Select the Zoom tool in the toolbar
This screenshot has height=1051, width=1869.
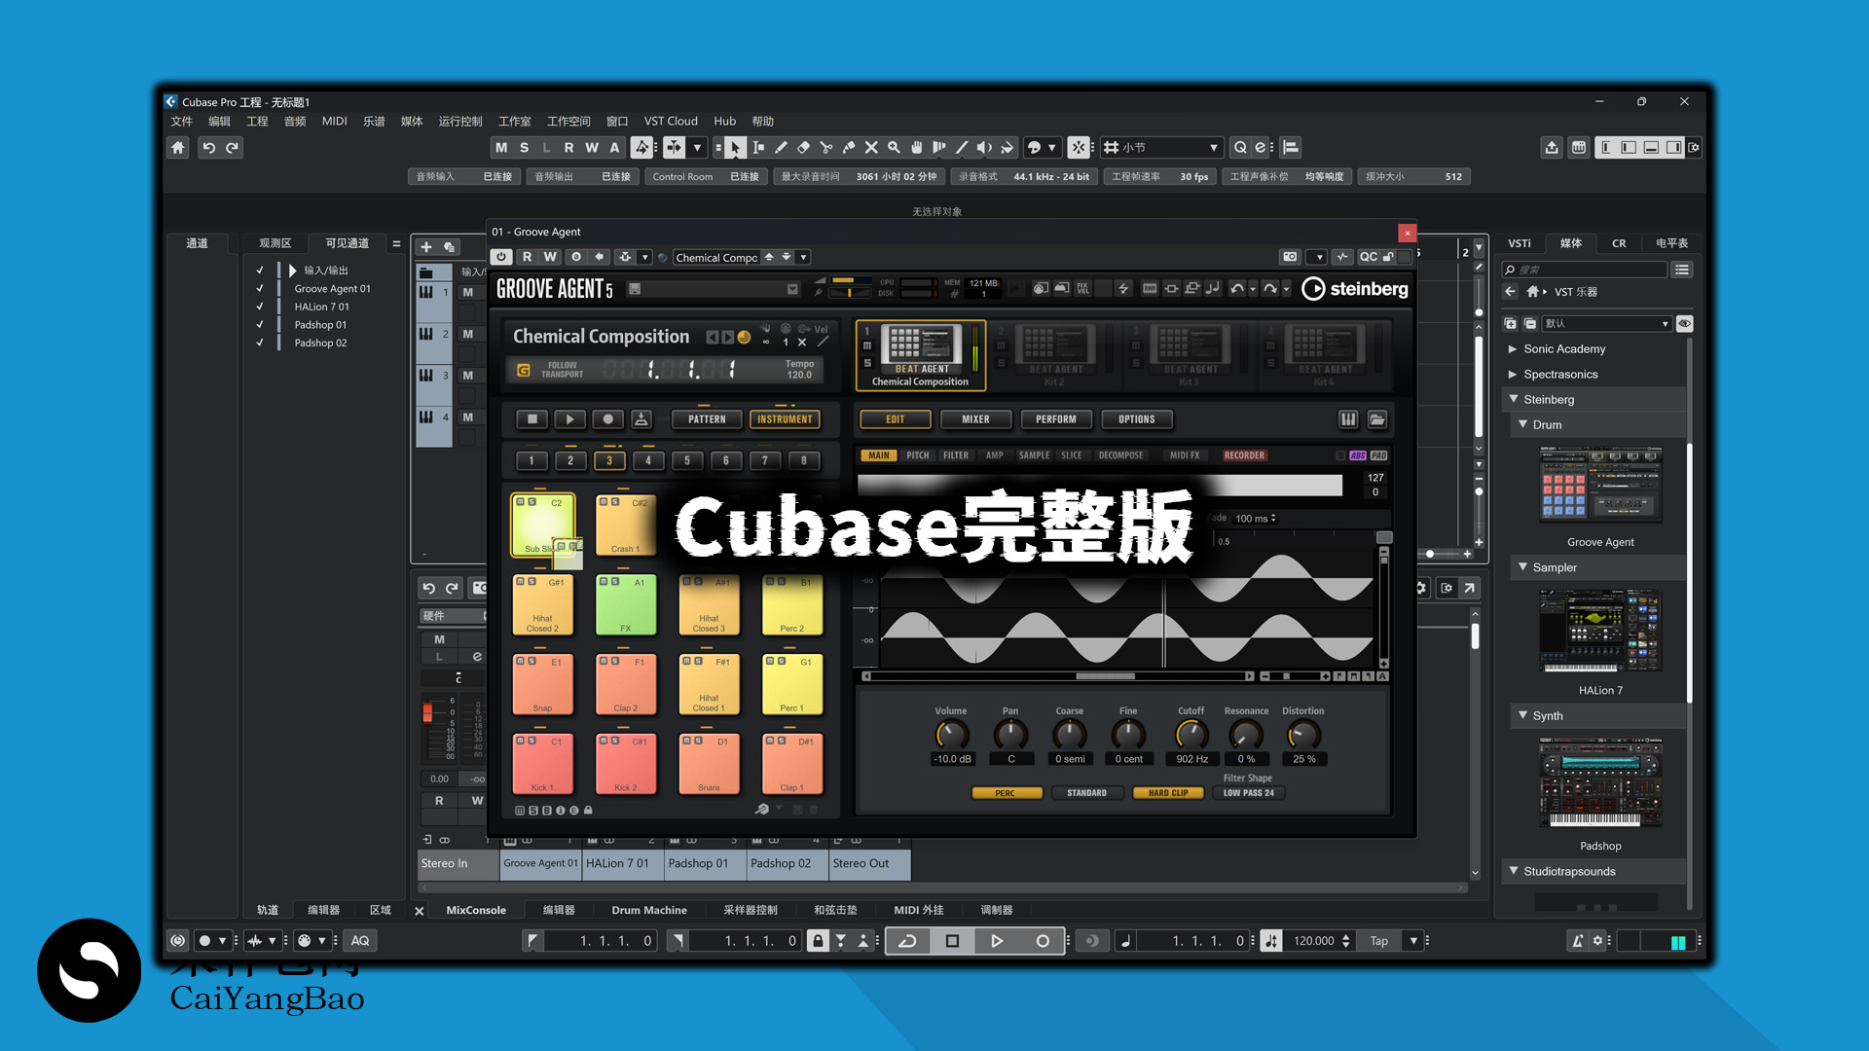[x=894, y=147]
